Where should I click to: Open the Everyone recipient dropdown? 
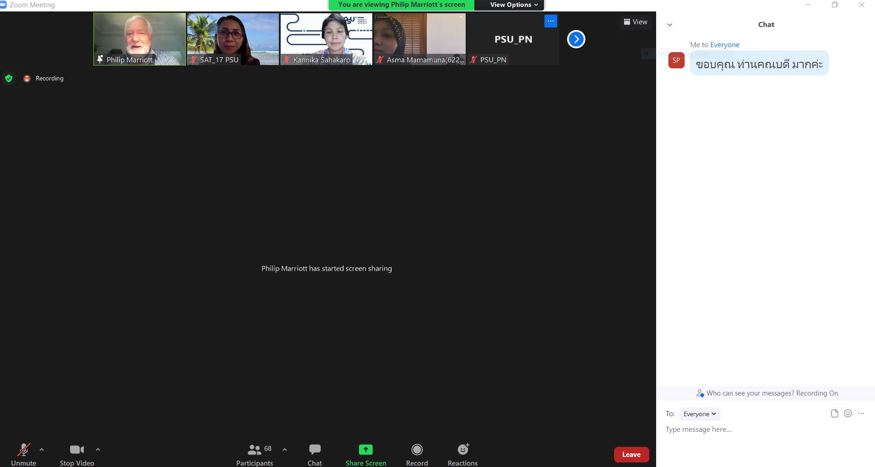(x=700, y=414)
